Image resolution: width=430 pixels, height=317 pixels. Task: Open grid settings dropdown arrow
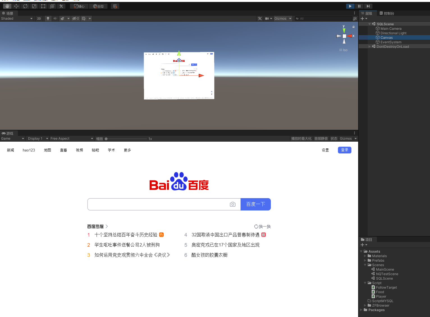[x=90, y=19]
